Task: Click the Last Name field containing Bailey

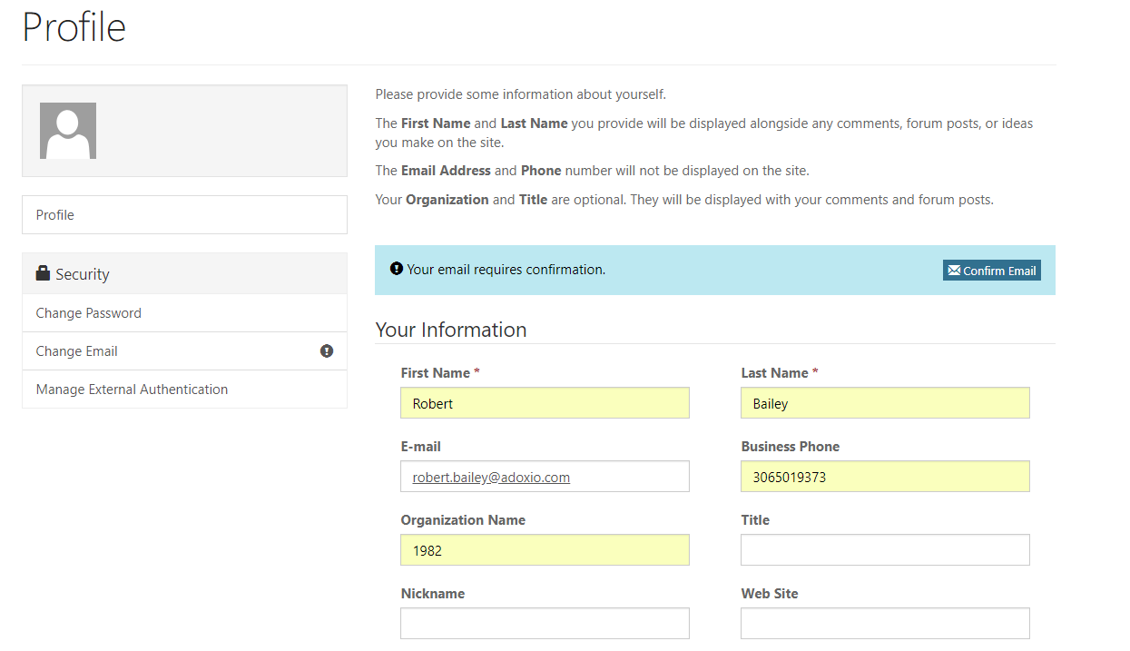Action: coord(885,403)
